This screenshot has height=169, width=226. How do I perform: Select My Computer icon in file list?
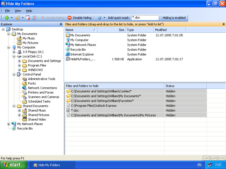[x=68, y=40]
